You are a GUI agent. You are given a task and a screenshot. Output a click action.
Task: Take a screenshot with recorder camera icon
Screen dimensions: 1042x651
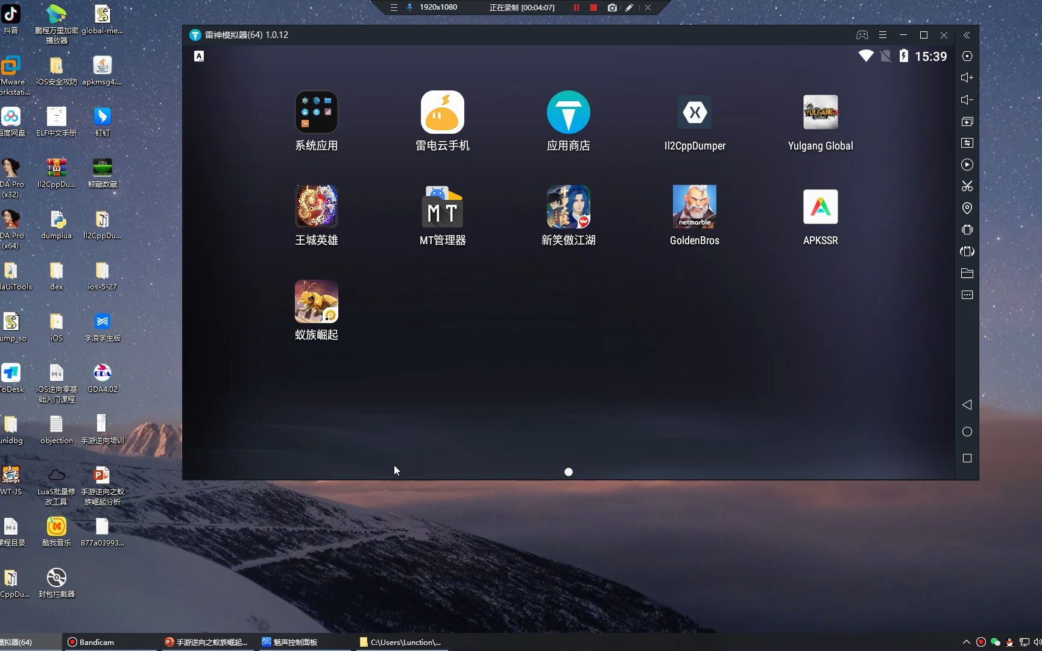coord(612,7)
